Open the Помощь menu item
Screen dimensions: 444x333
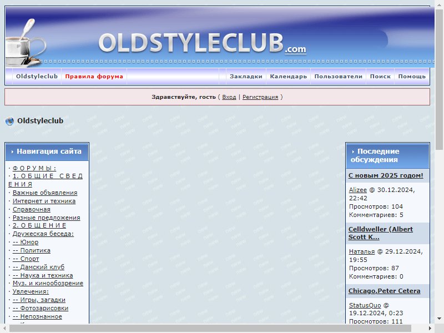tap(412, 77)
